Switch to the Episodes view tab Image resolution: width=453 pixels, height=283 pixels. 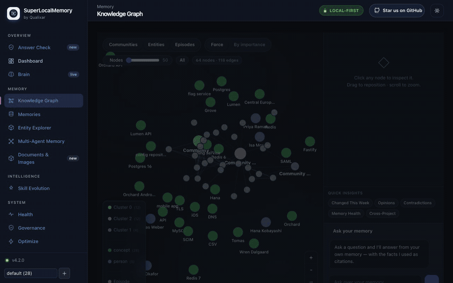coord(185,44)
